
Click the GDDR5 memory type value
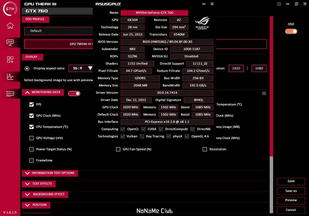click(140, 78)
